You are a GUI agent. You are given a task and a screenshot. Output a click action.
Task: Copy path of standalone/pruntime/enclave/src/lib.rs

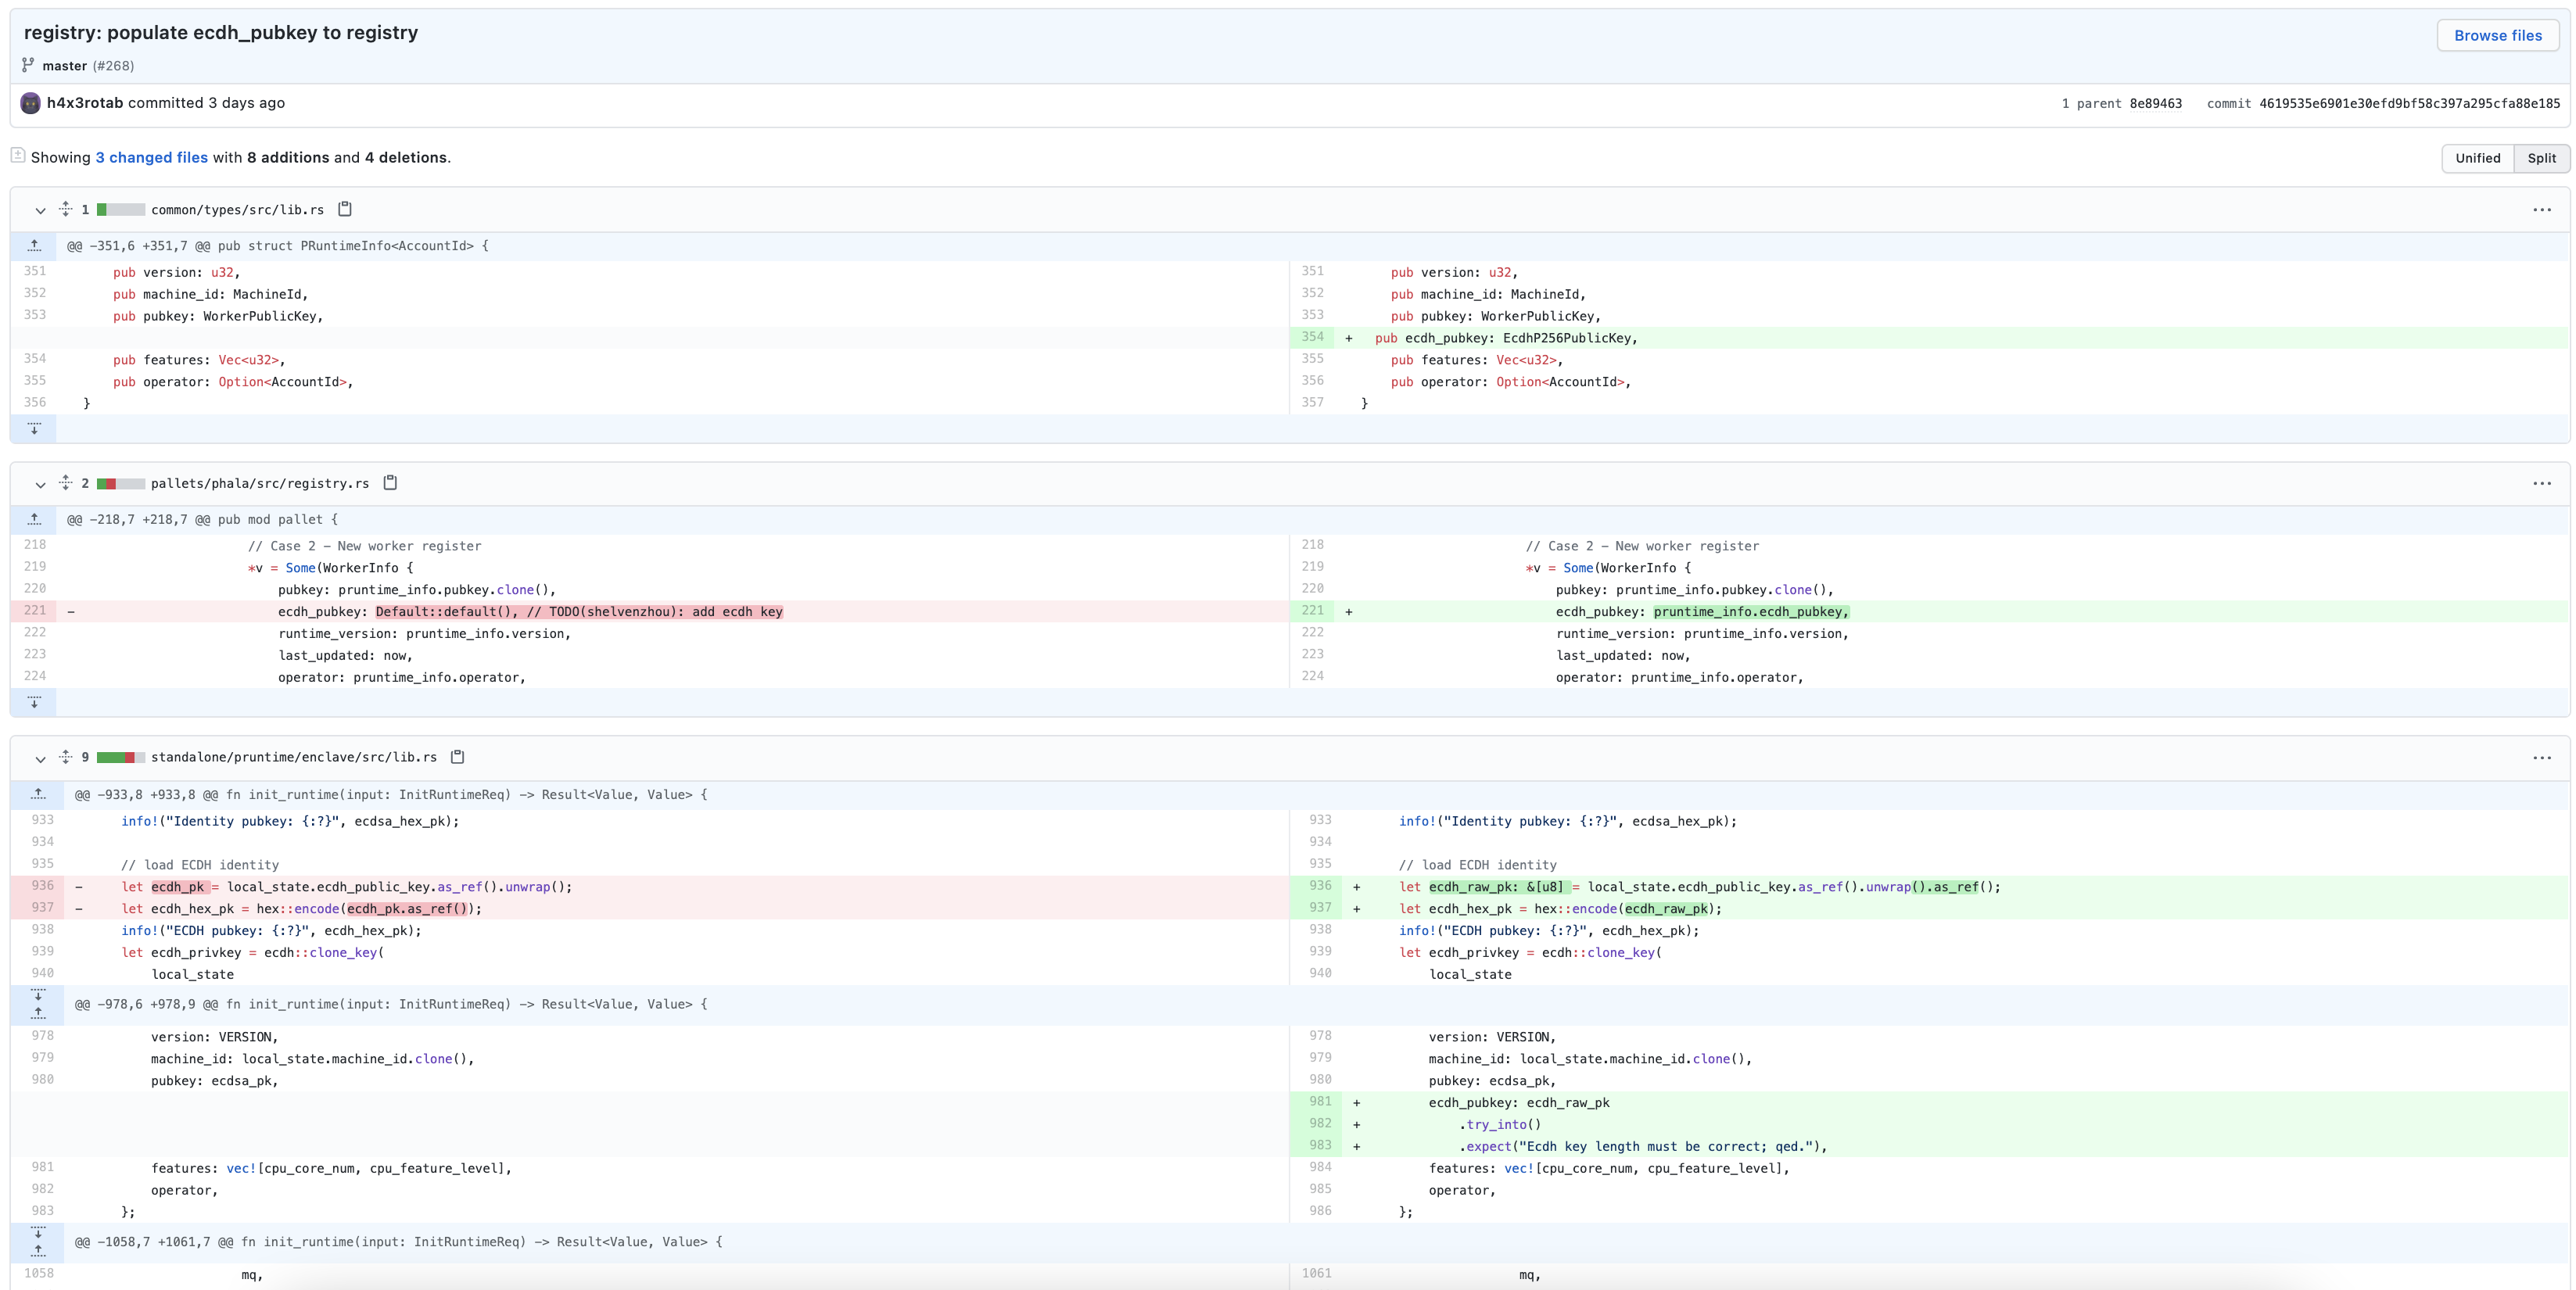[x=458, y=757]
